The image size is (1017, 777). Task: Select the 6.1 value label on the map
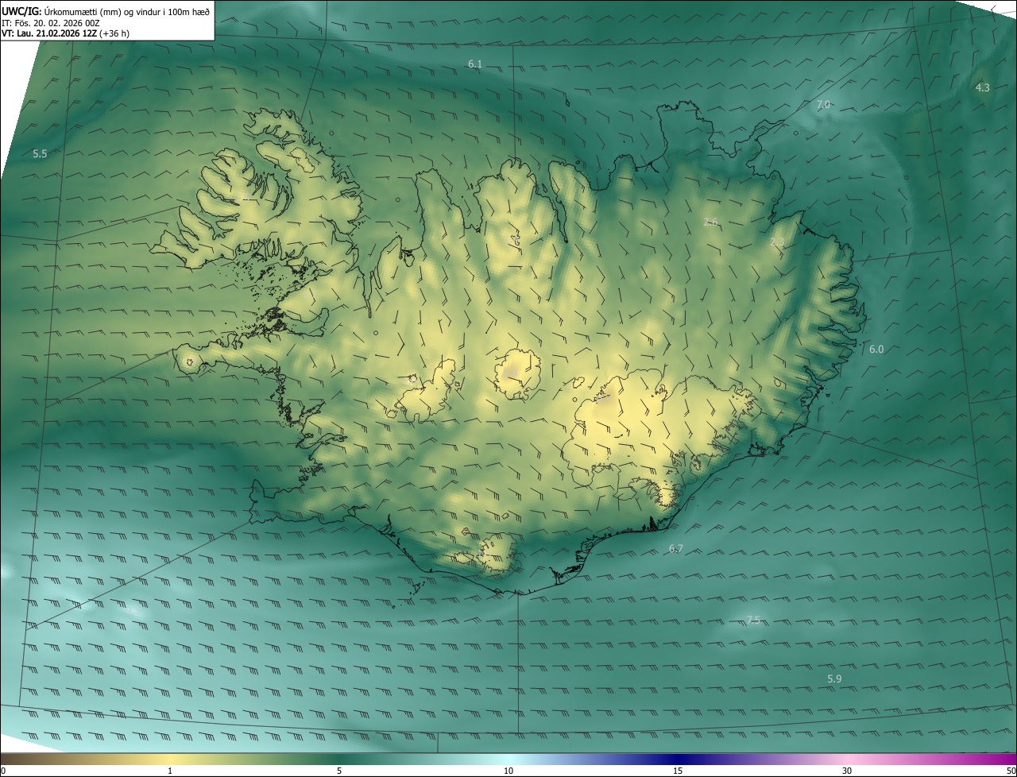474,64
